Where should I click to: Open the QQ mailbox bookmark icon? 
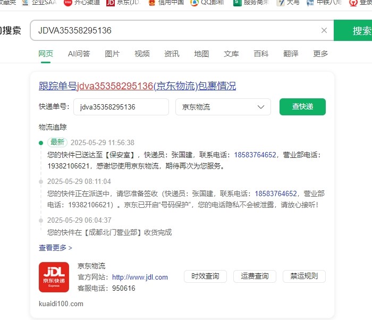click(194, 3)
